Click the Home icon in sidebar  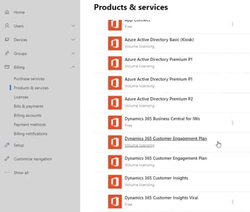point(7,12)
